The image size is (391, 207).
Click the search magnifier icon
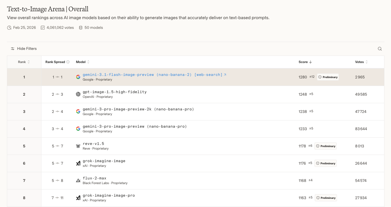(380, 49)
